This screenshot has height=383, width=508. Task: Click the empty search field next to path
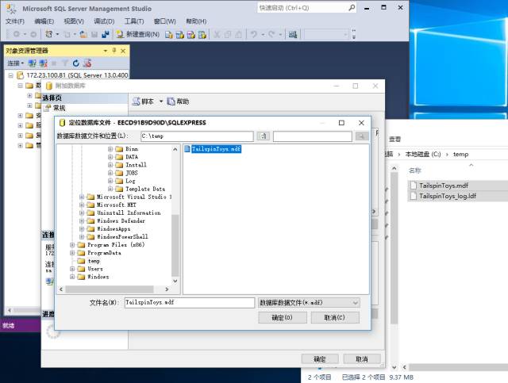312,136
